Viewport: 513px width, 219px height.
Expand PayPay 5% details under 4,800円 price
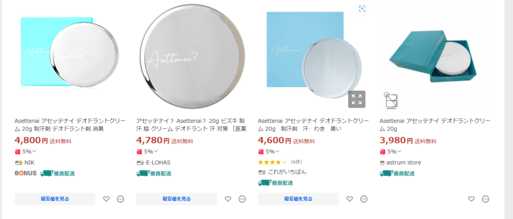[26, 151]
